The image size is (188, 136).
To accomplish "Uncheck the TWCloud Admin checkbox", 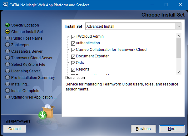I will [73, 37].
